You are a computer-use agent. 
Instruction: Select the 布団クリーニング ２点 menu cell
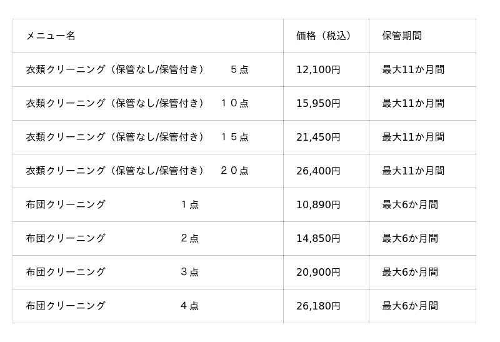(x=112, y=239)
